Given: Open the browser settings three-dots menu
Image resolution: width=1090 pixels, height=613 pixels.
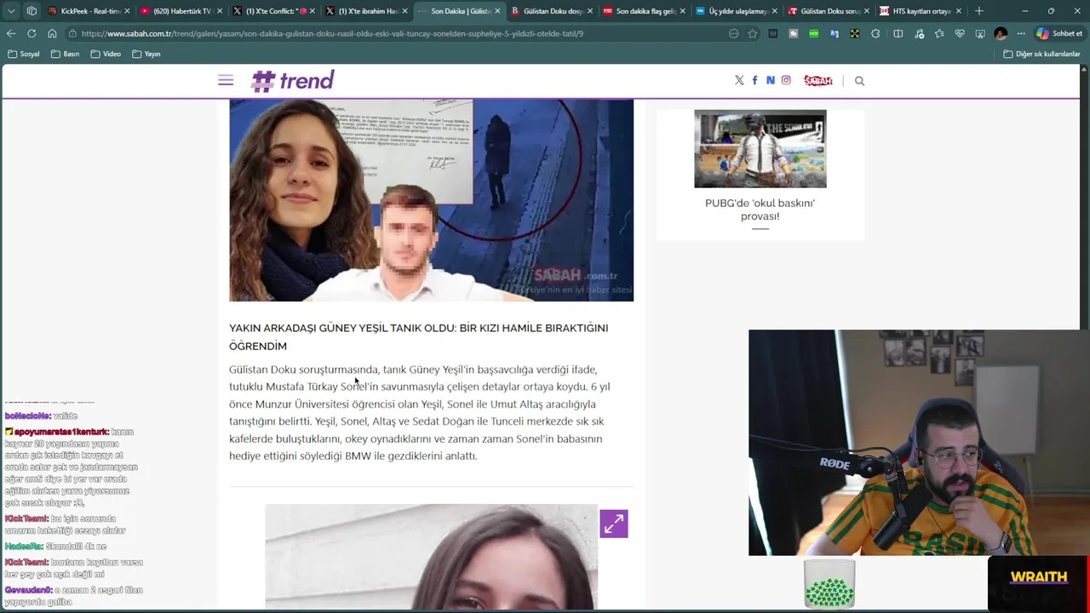Looking at the screenshot, I should pos(1021,33).
